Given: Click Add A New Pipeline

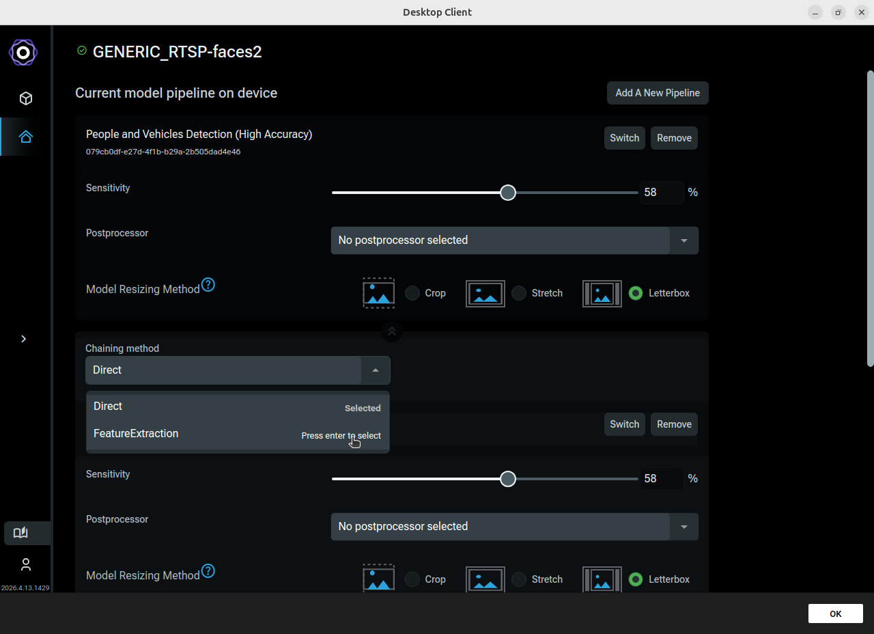Looking at the screenshot, I should coord(658,93).
